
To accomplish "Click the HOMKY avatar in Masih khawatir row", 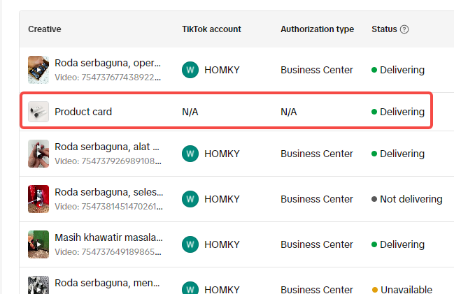I will pos(190,244).
